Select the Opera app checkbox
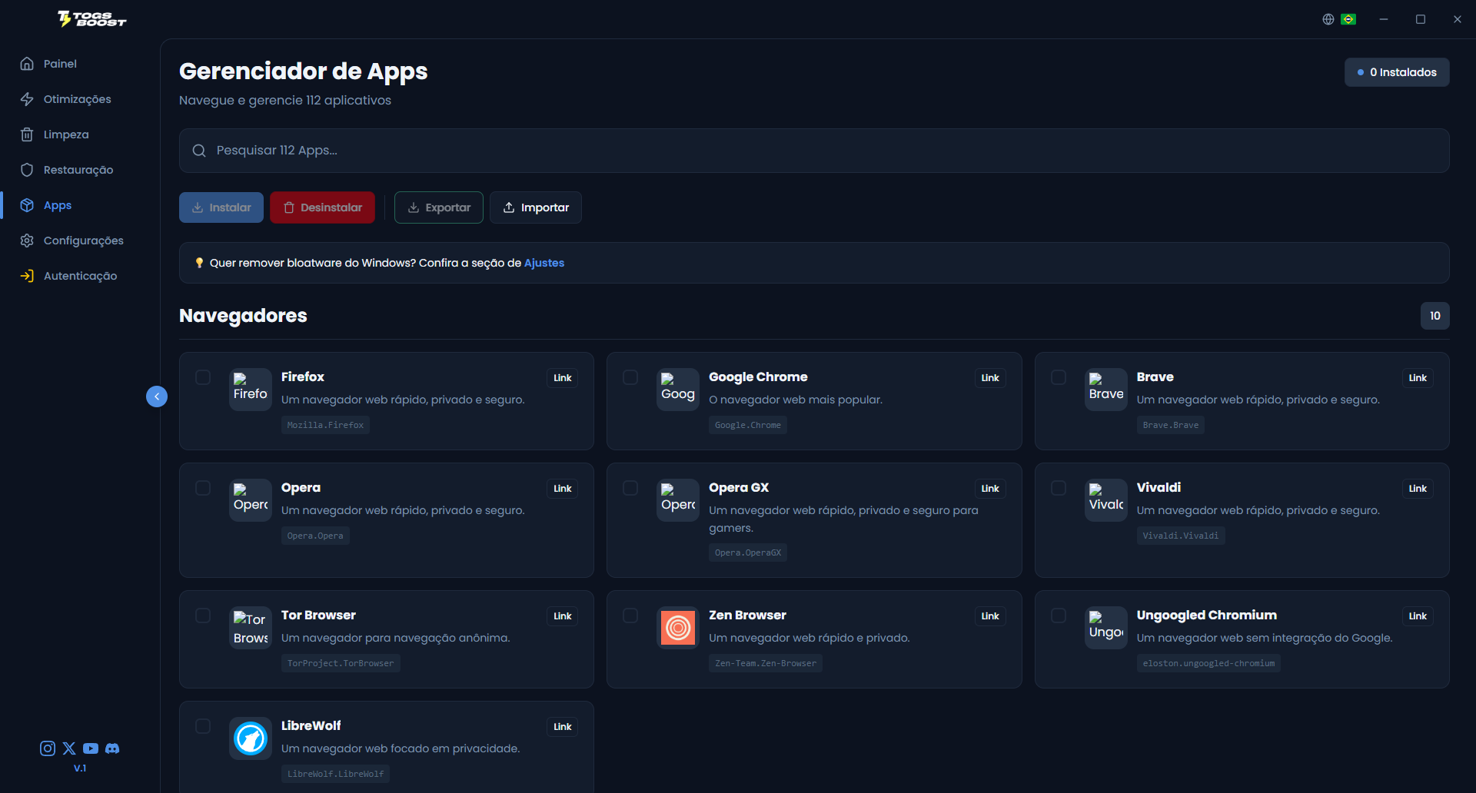Viewport: 1476px width, 793px height. tap(203, 488)
